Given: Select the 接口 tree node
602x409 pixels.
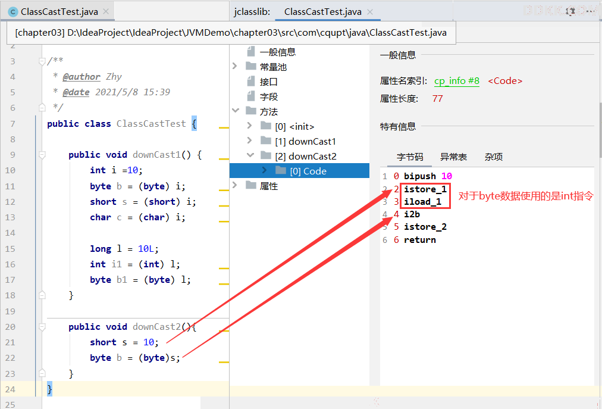Looking at the screenshot, I should pyautogui.click(x=268, y=82).
